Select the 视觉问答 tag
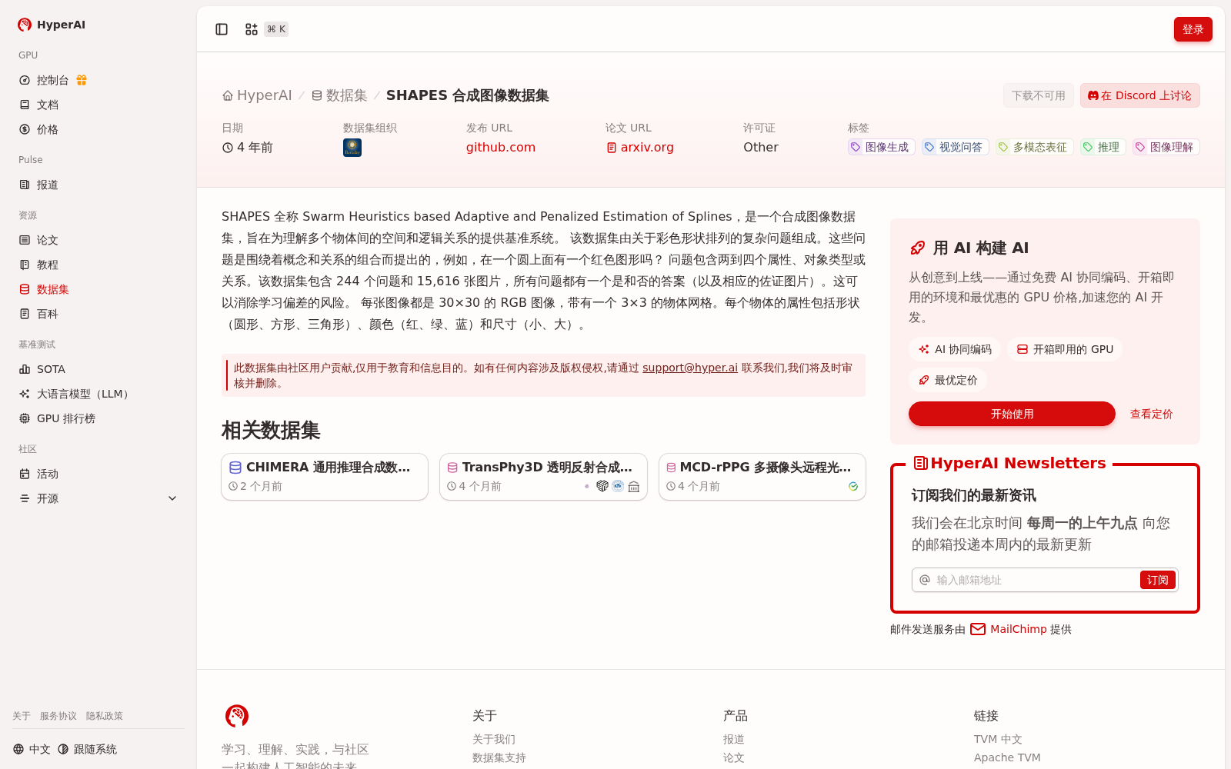This screenshot has height=769, width=1231. pyautogui.click(x=956, y=147)
